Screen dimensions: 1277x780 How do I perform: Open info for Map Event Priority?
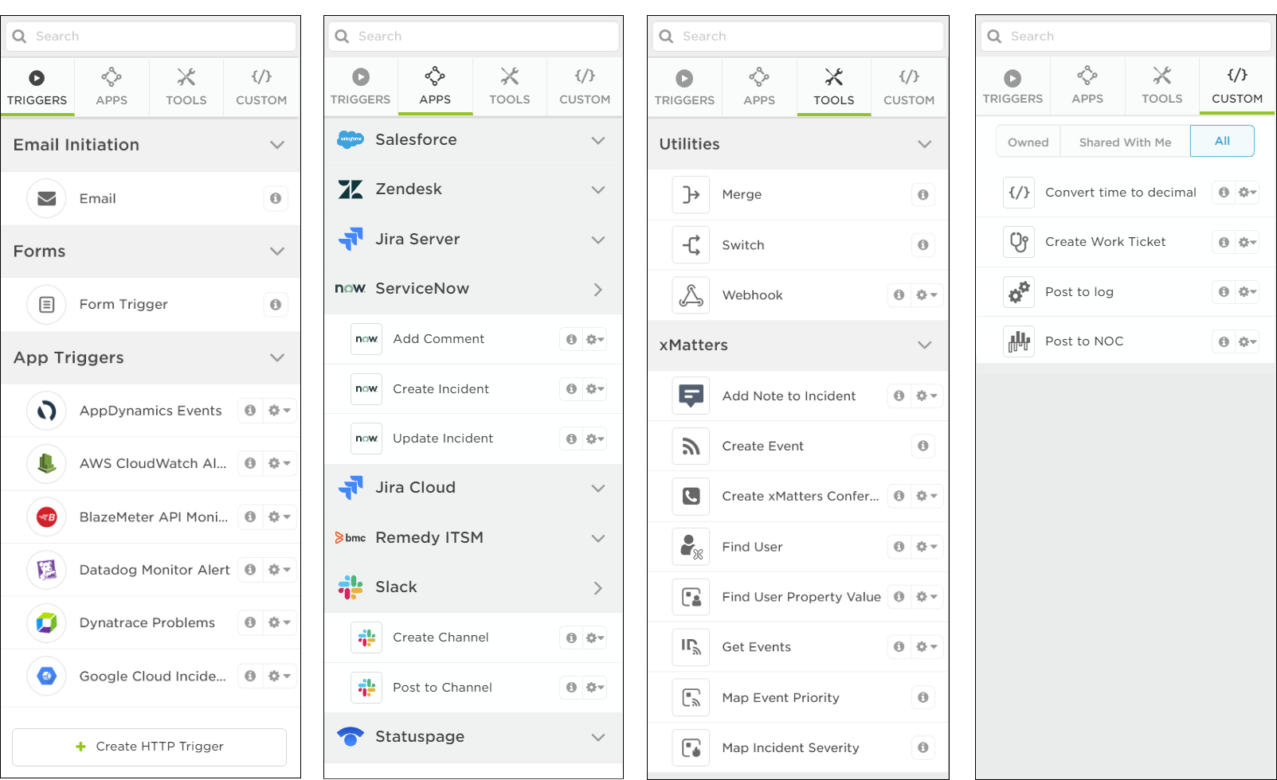[x=922, y=697]
